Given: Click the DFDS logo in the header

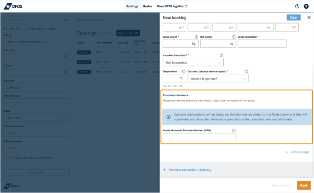Looking at the screenshot, I should coord(13,7).
